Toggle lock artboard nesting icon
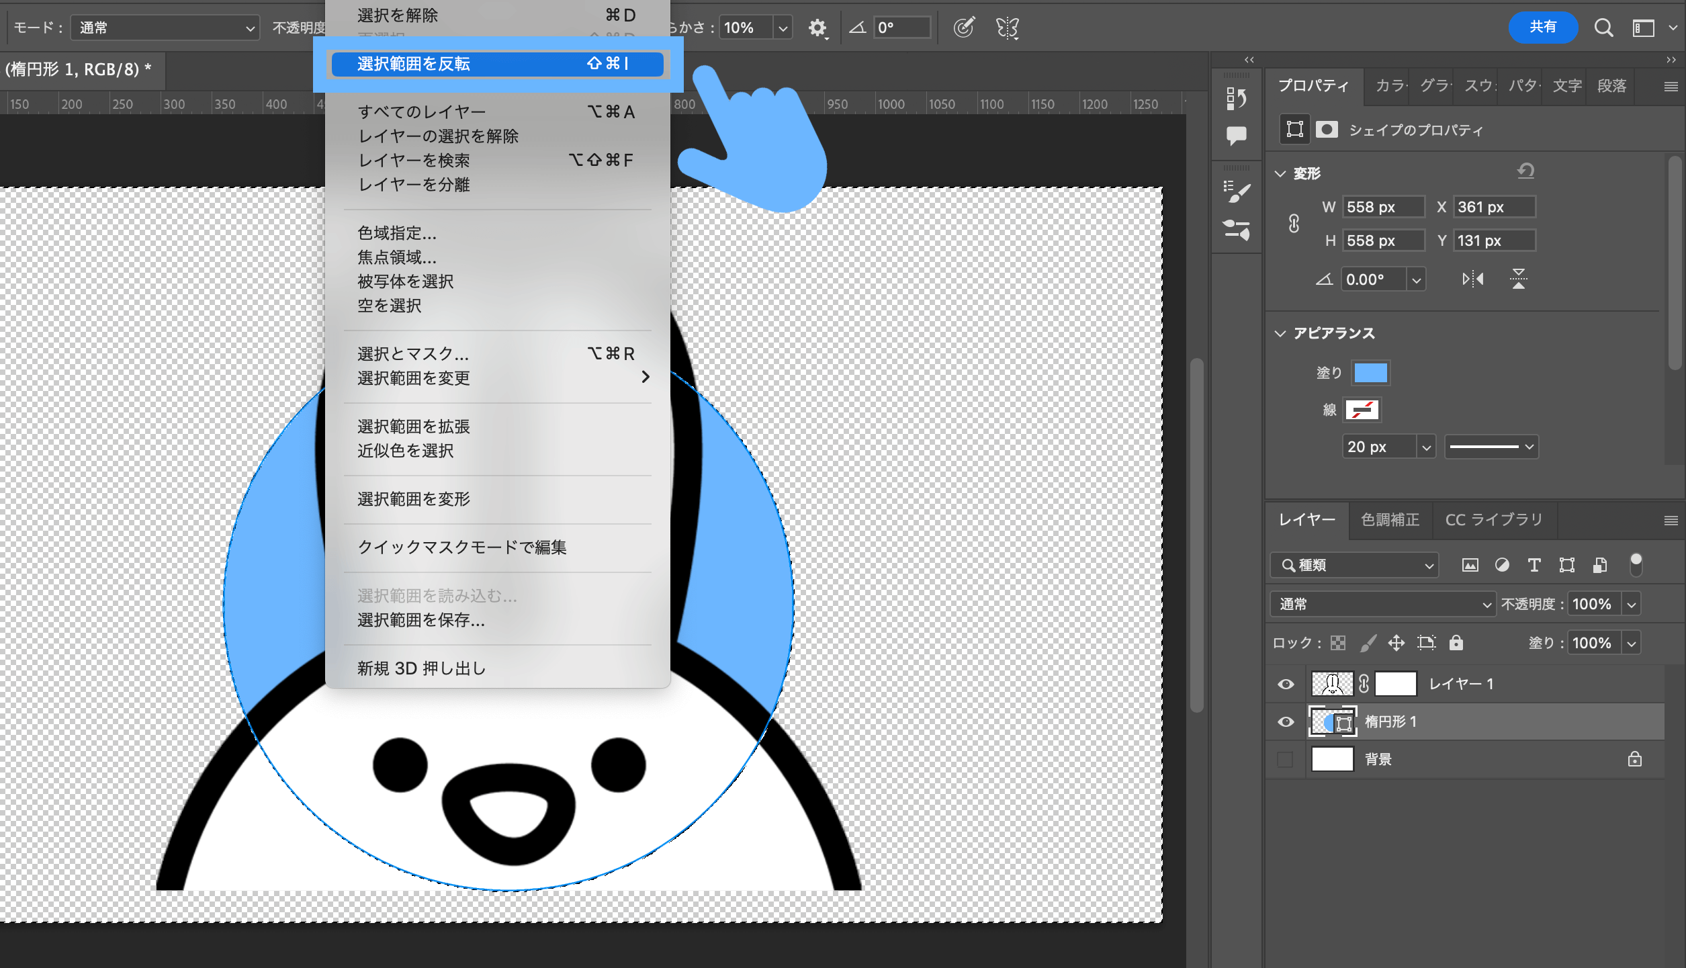The image size is (1686, 968). tap(1426, 644)
